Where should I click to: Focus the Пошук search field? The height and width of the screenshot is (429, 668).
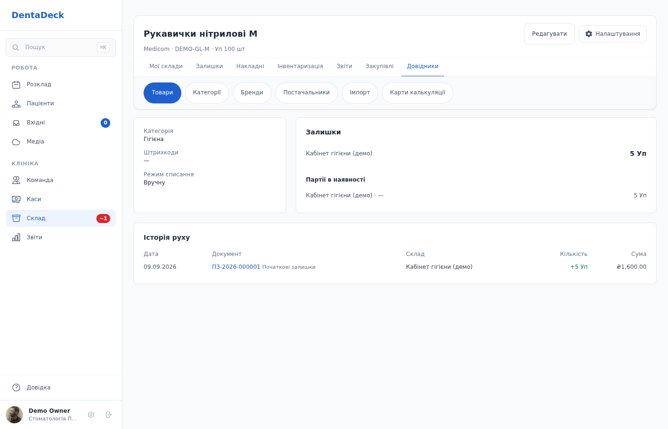point(61,48)
